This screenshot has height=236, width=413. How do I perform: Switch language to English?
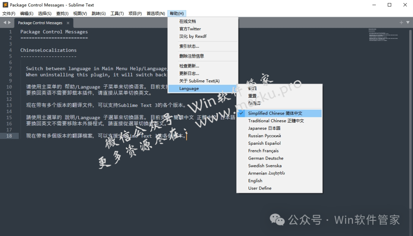(280, 181)
